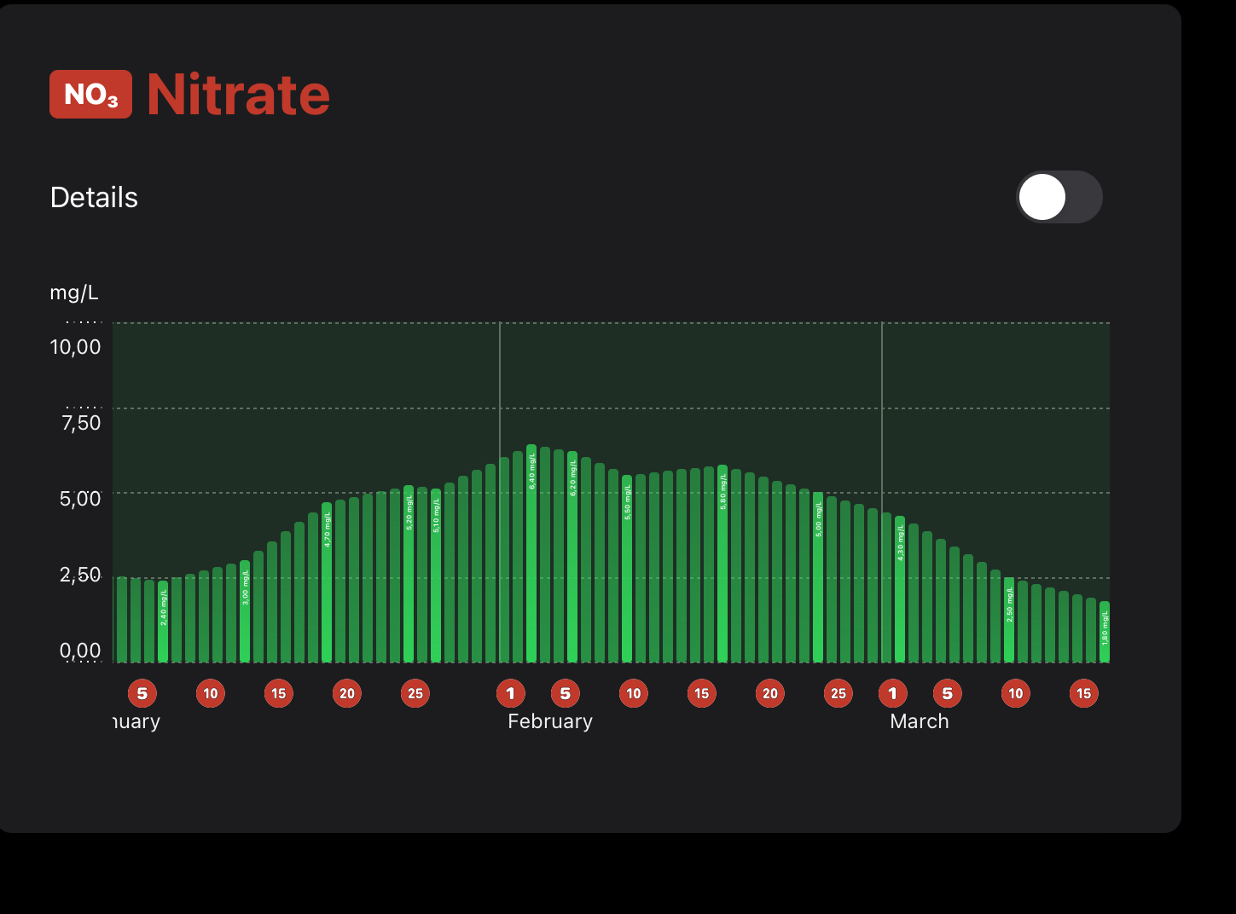Click the red NO₃ badge icon
The height and width of the screenshot is (914, 1236).
tap(90, 95)
